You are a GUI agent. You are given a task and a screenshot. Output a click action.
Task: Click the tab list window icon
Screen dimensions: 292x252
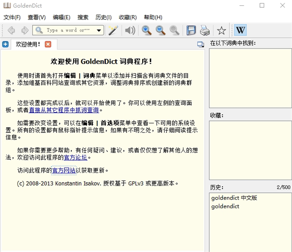(201, 44)
